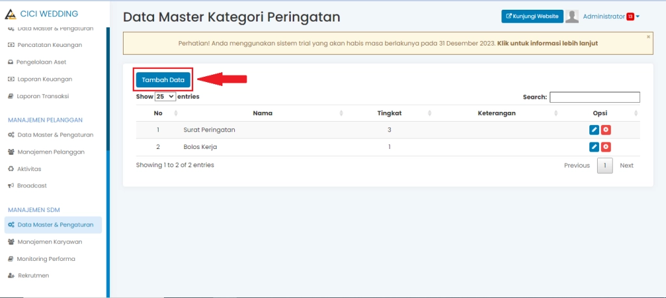The image size is (666, 298).
Task: Click Tingkat value 3 in Surat Peringatan row
Action: coord(390,130)
